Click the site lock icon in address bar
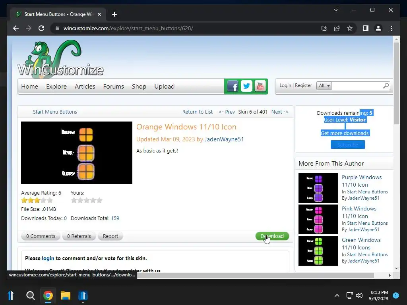This screenshot has height=305, width=407. pyautogui.click(x=57, y=28)
